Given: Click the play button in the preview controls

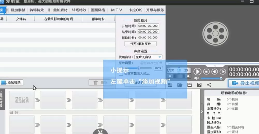Looking at the screenshot, I should point(197,72).
